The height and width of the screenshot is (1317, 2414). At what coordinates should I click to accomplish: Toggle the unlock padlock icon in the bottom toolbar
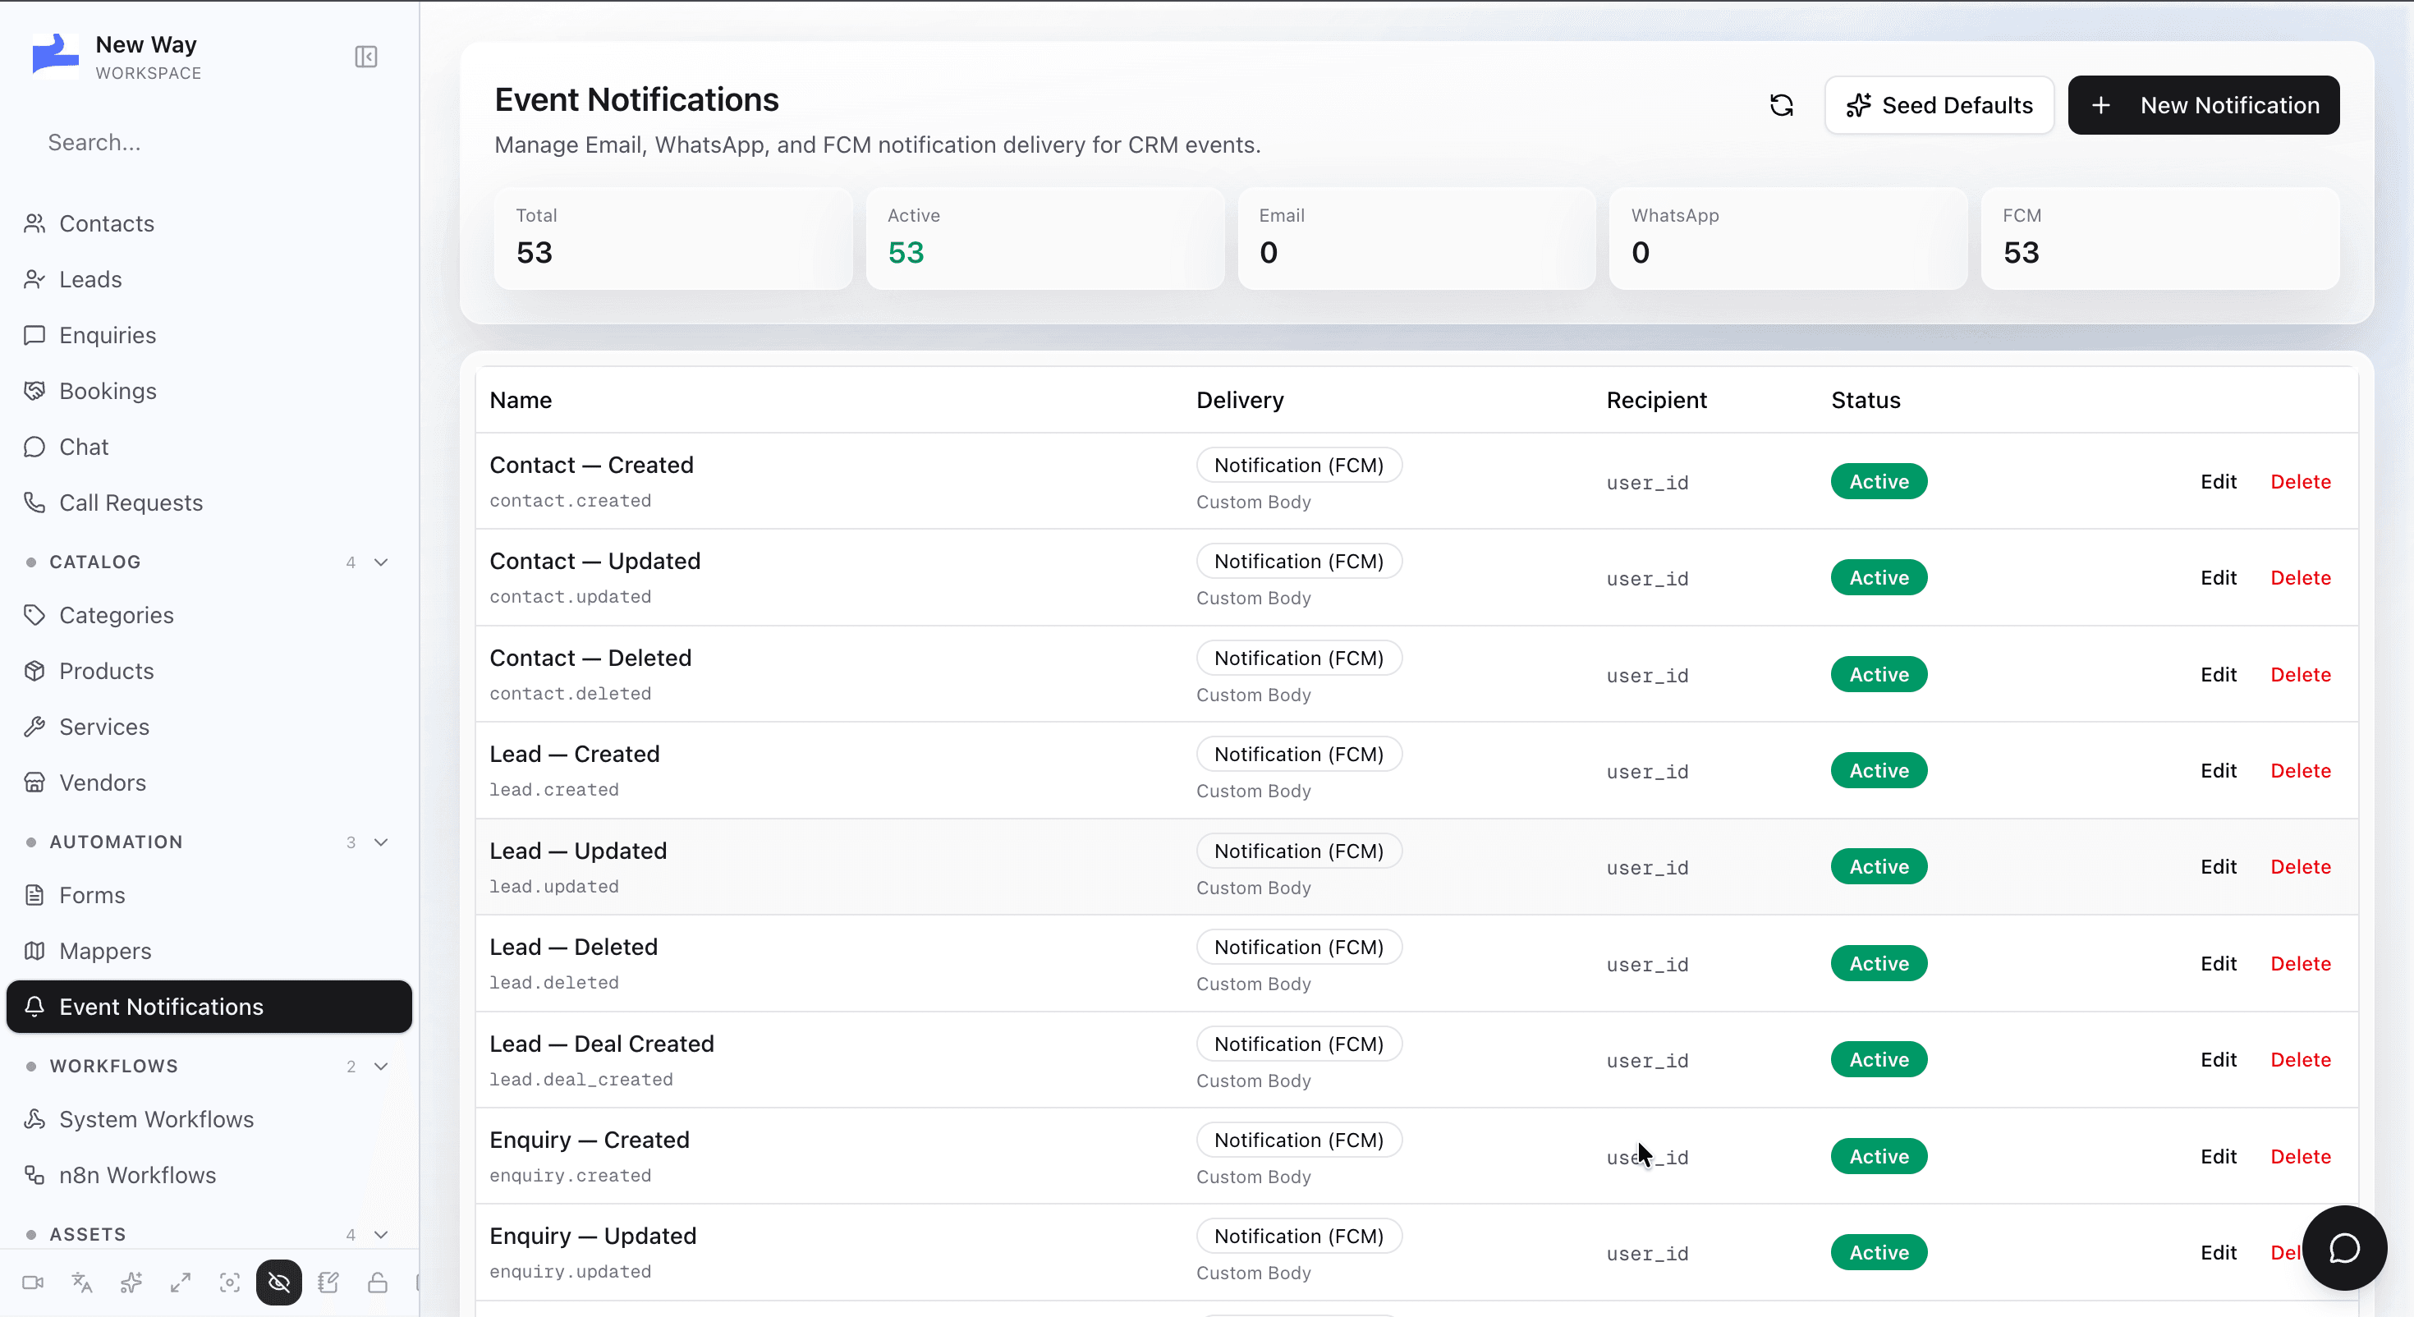(x=378, y=1283)
